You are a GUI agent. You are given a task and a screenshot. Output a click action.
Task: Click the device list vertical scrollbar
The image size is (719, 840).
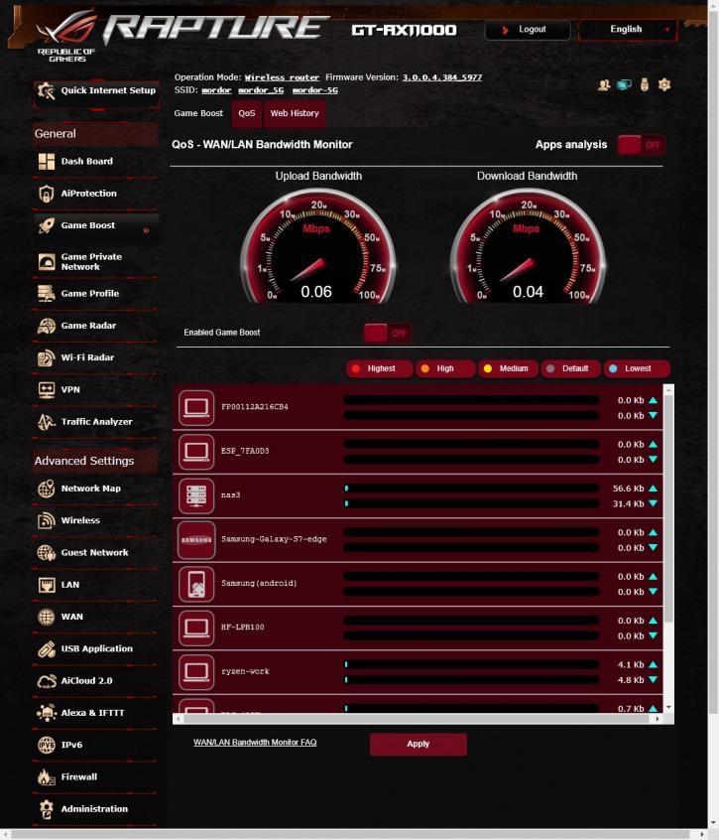[x=668, y=509]
